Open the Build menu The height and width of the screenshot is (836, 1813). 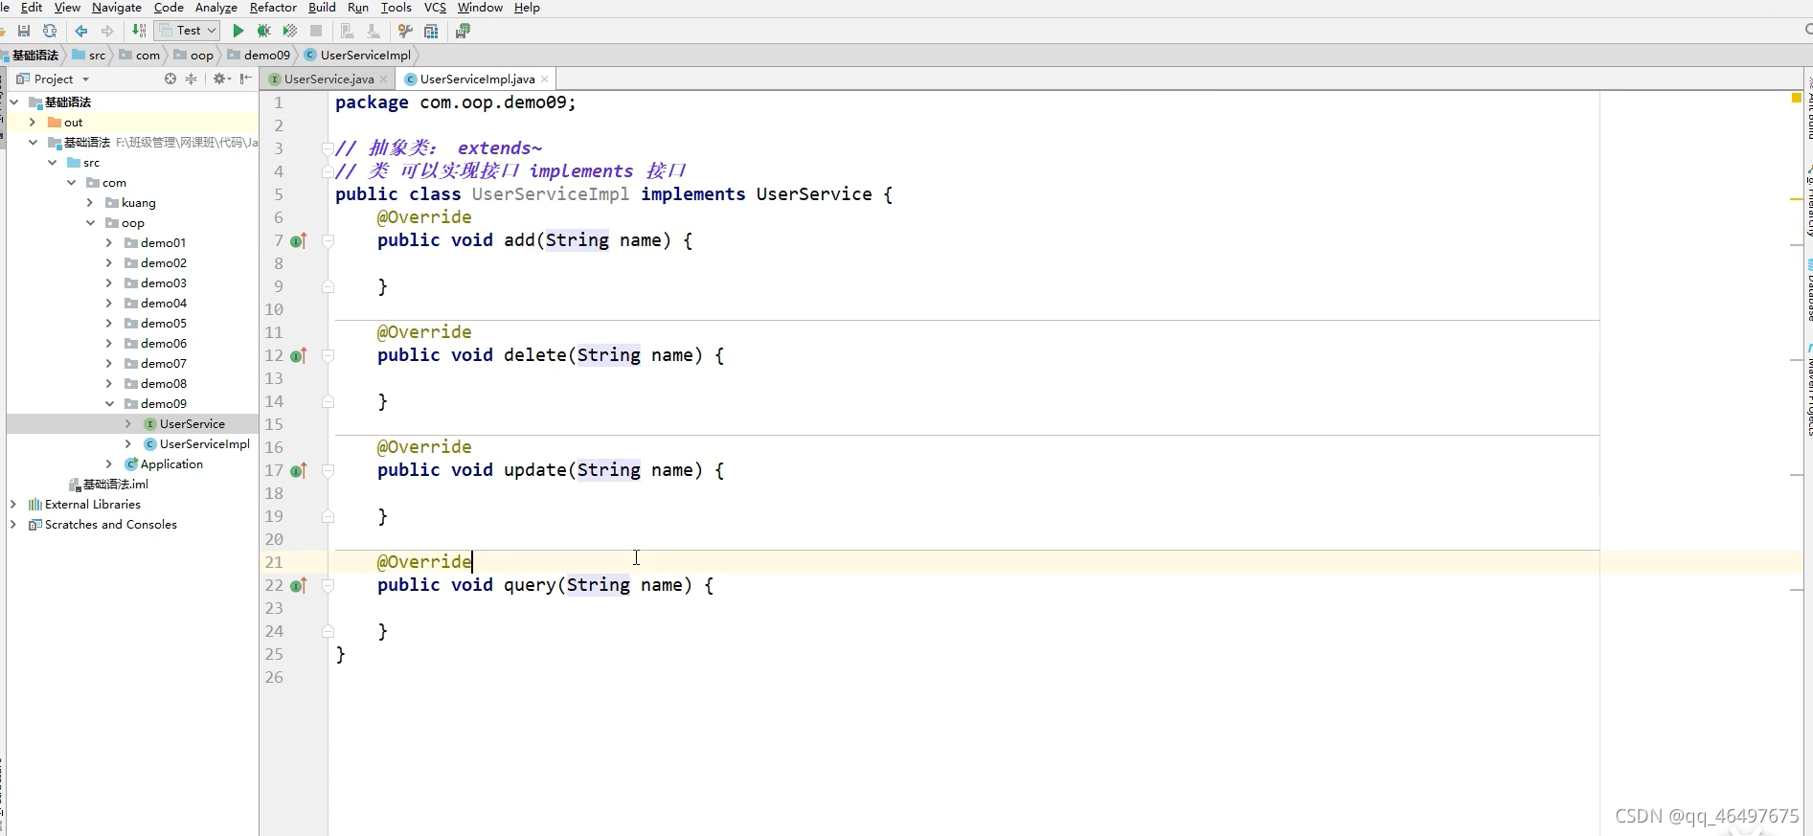[x=322, y=8]
